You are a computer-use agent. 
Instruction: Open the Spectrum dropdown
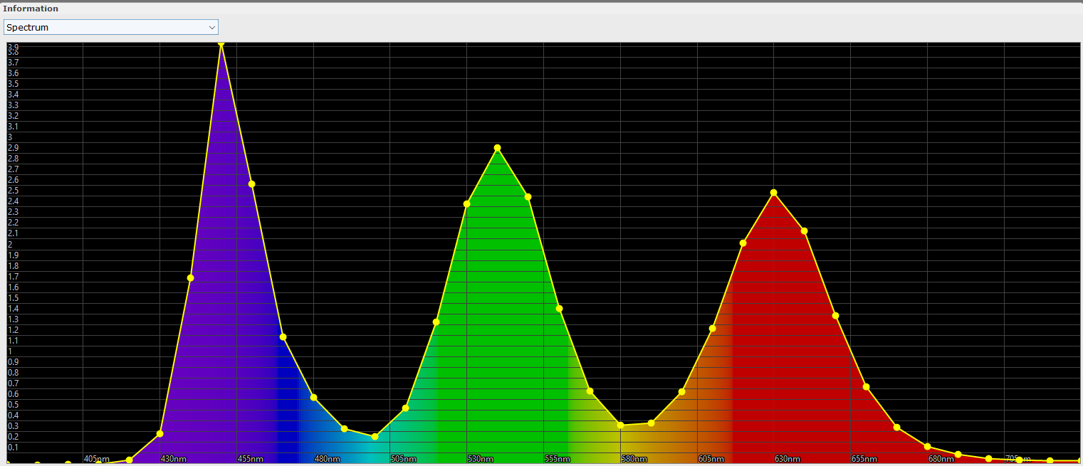point(111,27)
